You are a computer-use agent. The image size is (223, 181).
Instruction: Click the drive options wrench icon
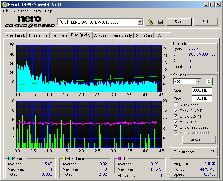(150, 22)
